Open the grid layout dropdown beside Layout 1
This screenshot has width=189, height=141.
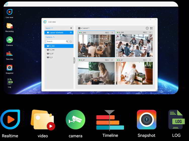[x=80, y=28]
